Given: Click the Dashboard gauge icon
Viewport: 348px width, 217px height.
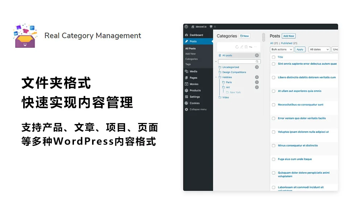Looking at the screenshot, I should [x=186, y=35].
